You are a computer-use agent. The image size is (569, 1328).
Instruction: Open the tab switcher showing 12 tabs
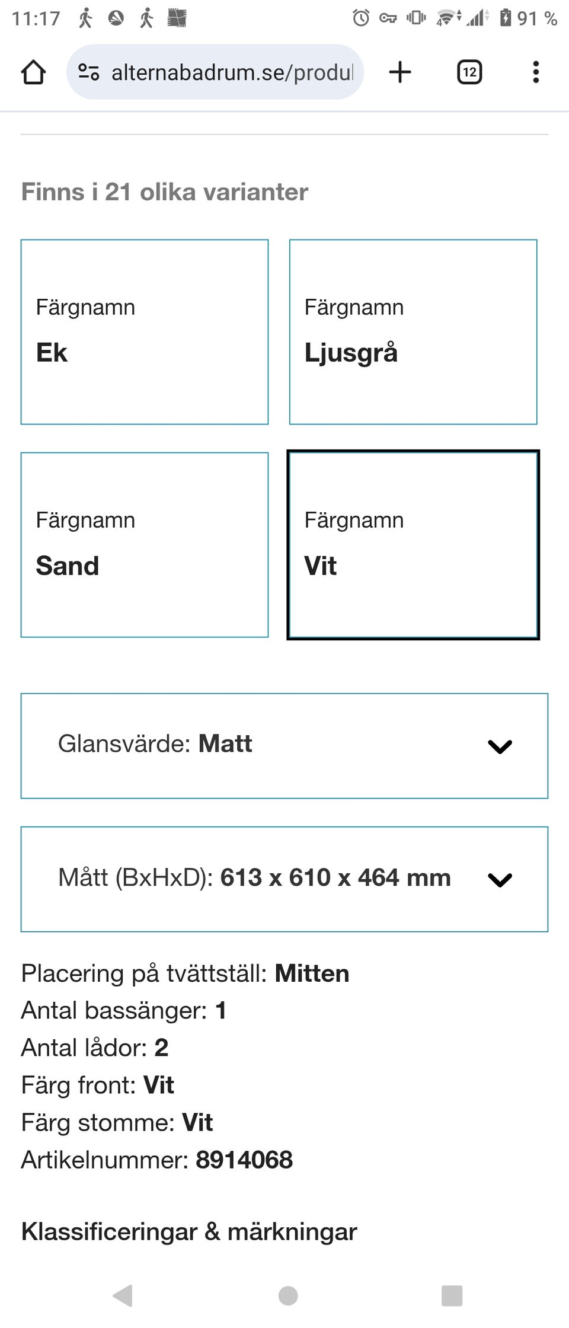coord(469,72)
